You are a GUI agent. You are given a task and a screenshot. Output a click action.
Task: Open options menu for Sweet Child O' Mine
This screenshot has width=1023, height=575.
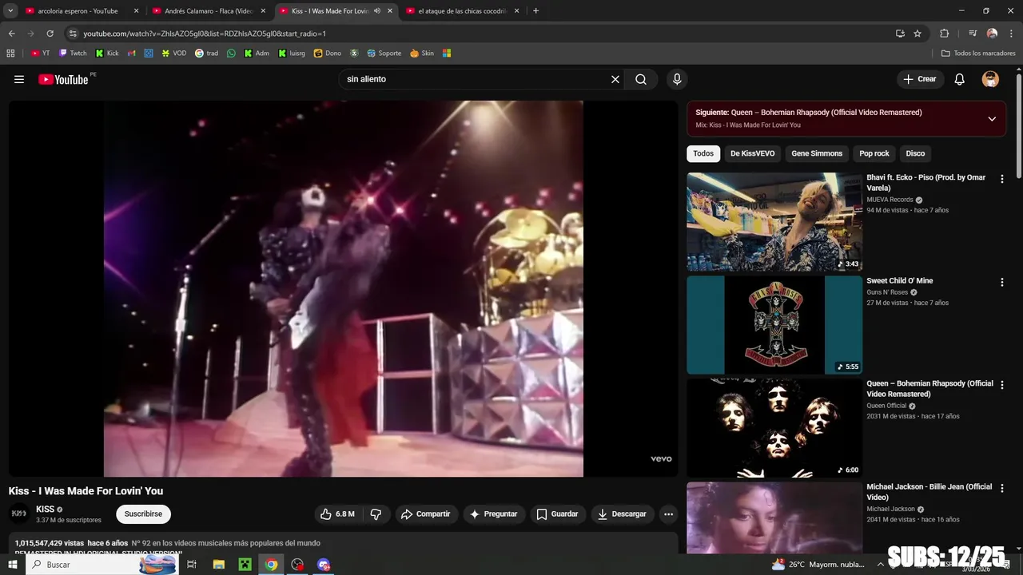coord(1001,282)
